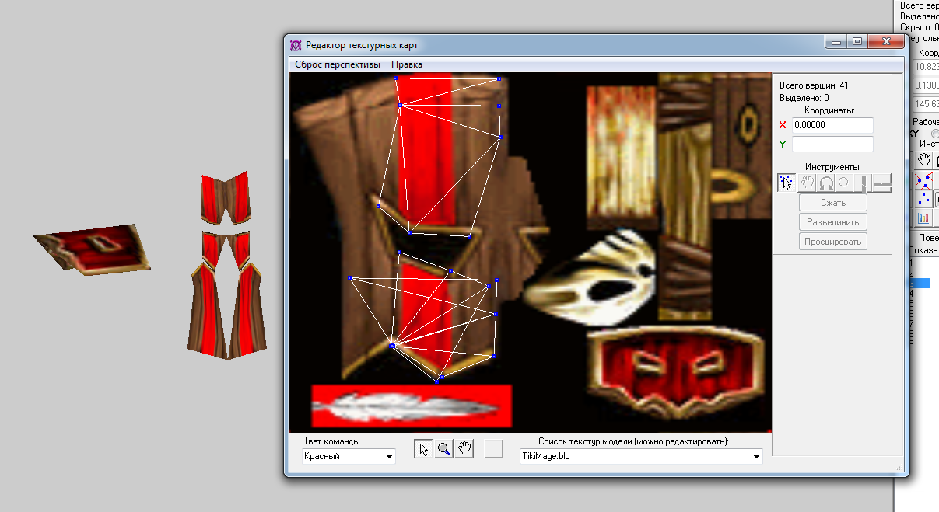The image size is (939, 512).
Task: Click the Разъединить button
Action: tap(832, 222)
